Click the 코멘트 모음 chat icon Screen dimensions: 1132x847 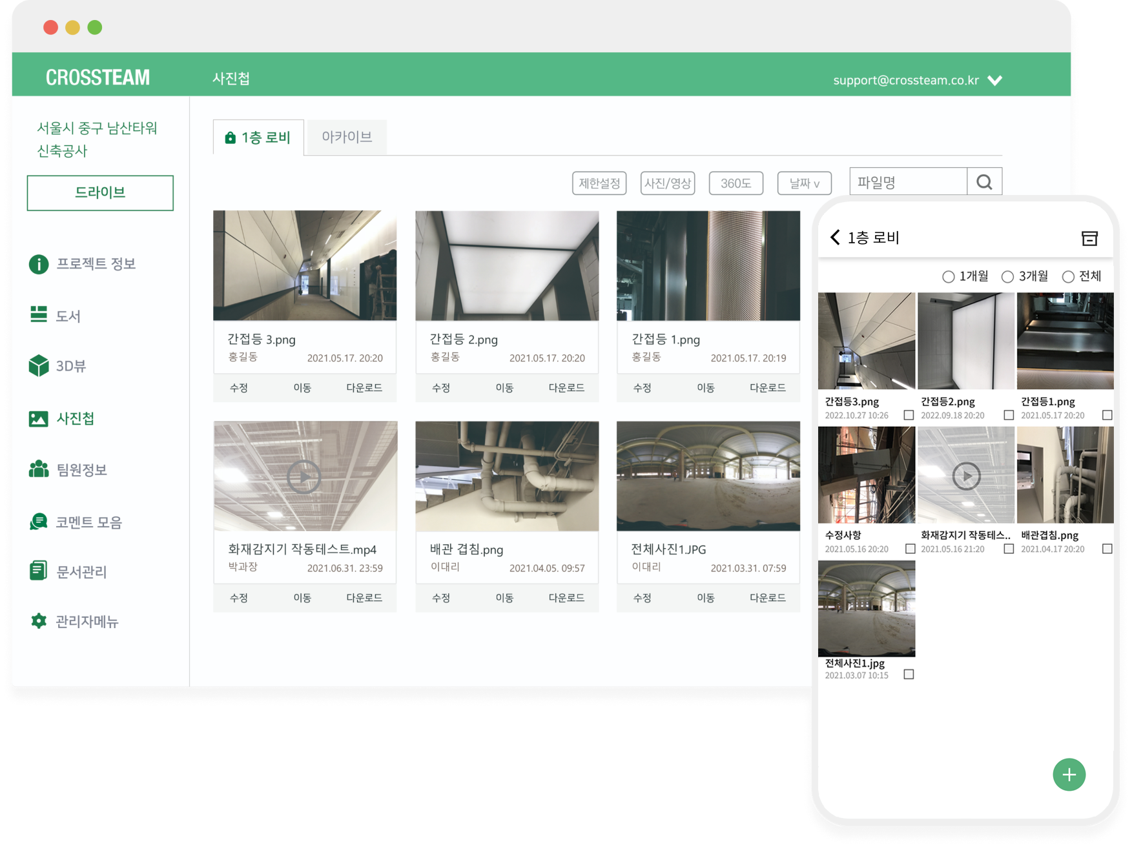pyautogui.click(x=39, y=522)
